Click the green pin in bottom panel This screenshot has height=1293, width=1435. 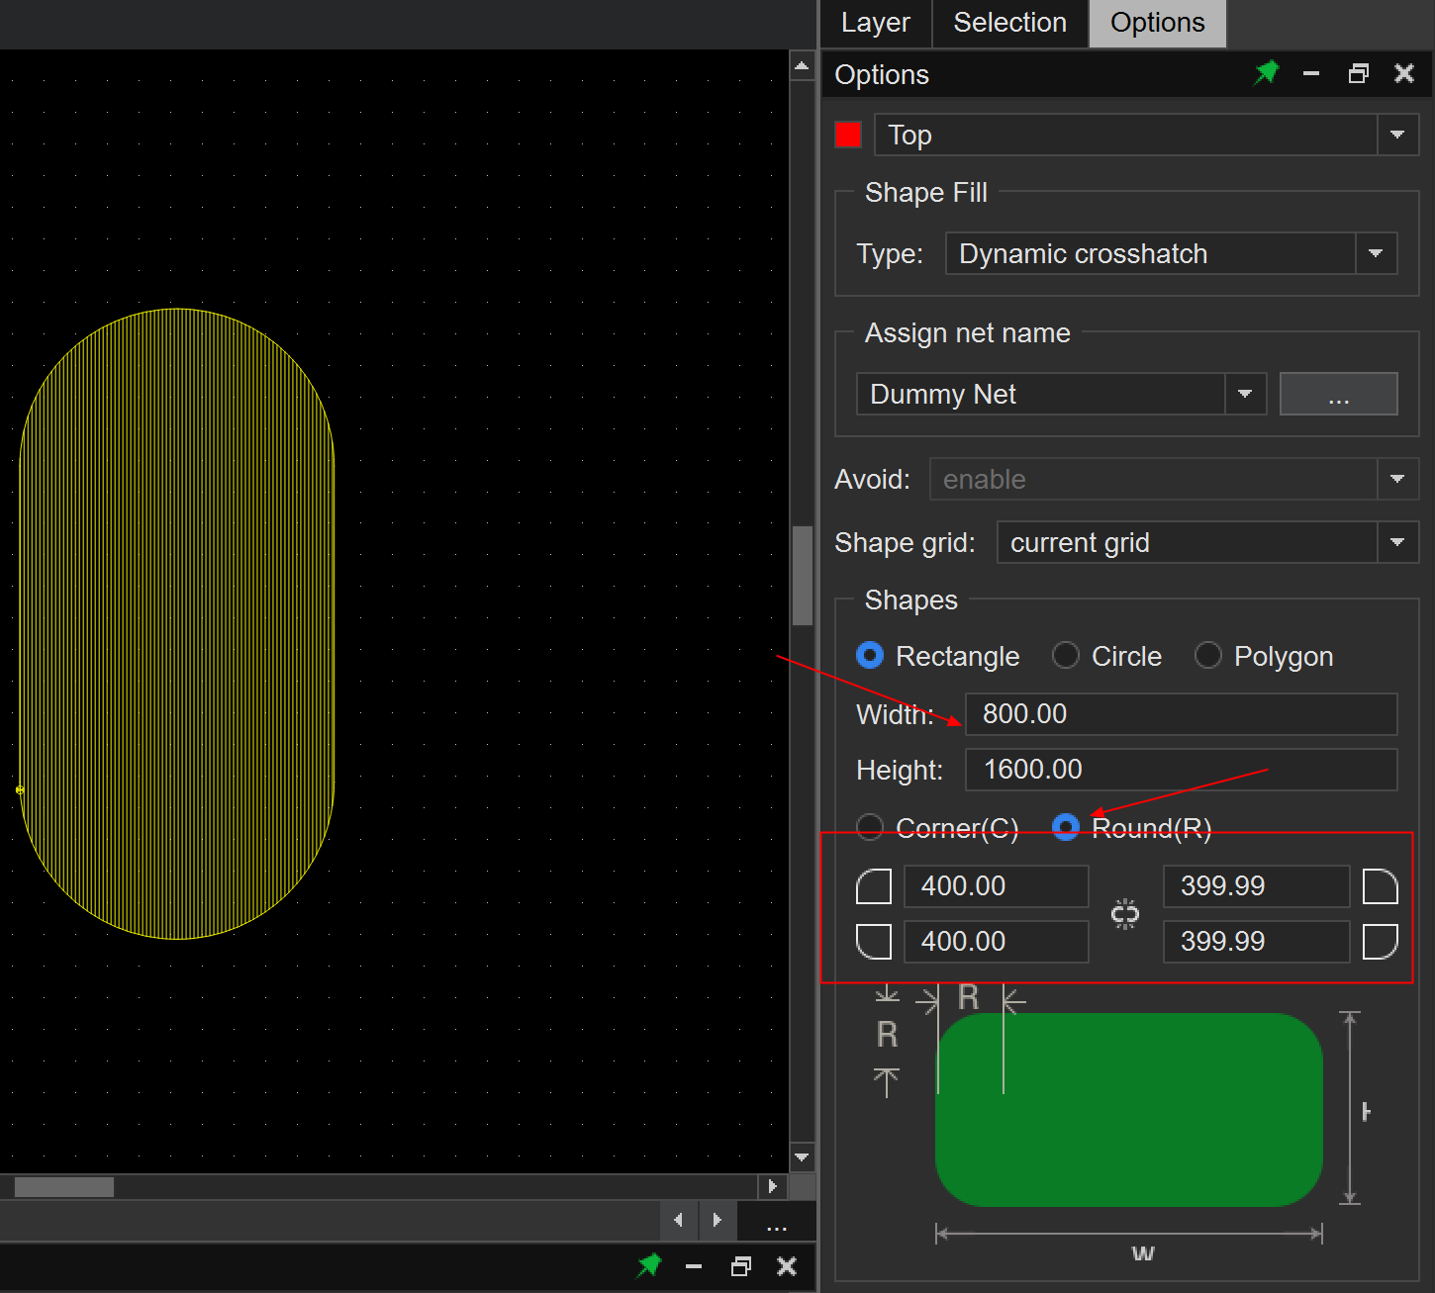[x=649, y=1266]
